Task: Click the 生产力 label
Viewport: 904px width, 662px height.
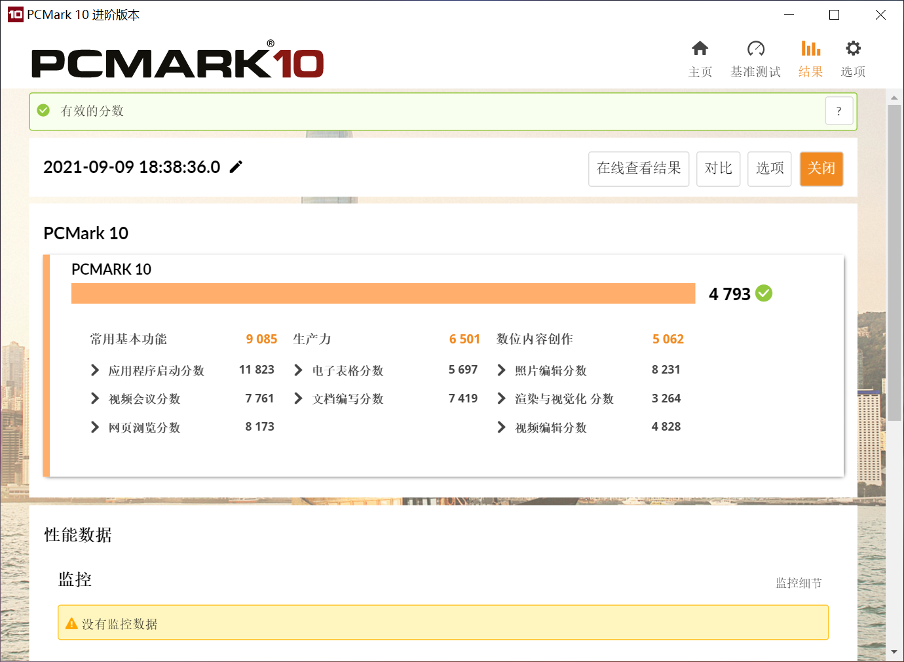Action: coord(312,339)
